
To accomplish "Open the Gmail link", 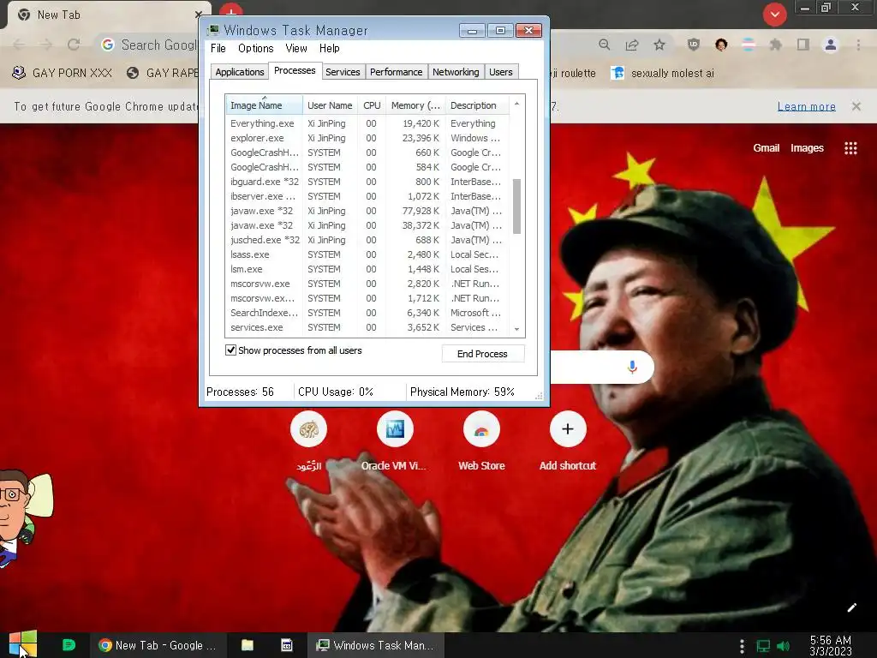I will pos(766,148).
